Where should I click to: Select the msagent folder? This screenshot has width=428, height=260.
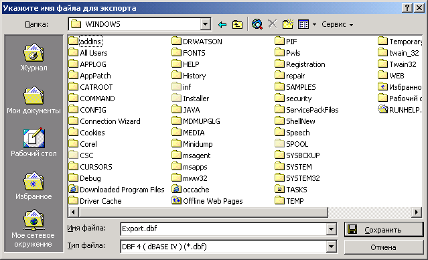coord(191,155)
